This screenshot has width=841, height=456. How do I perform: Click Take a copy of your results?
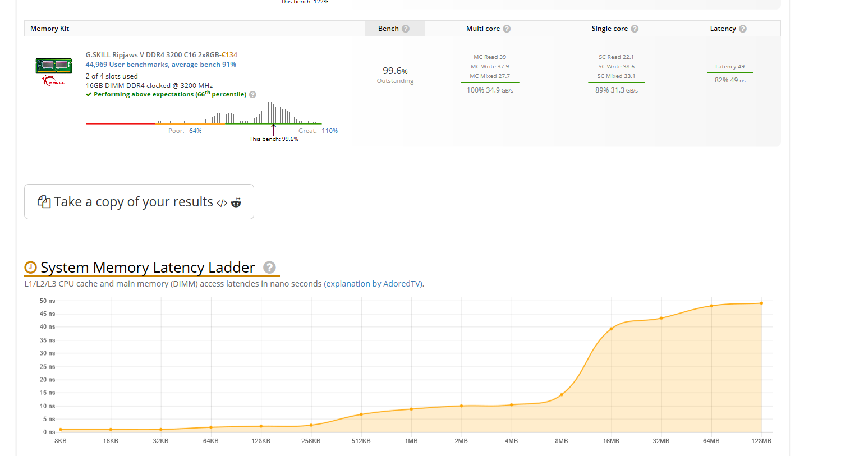139,202
